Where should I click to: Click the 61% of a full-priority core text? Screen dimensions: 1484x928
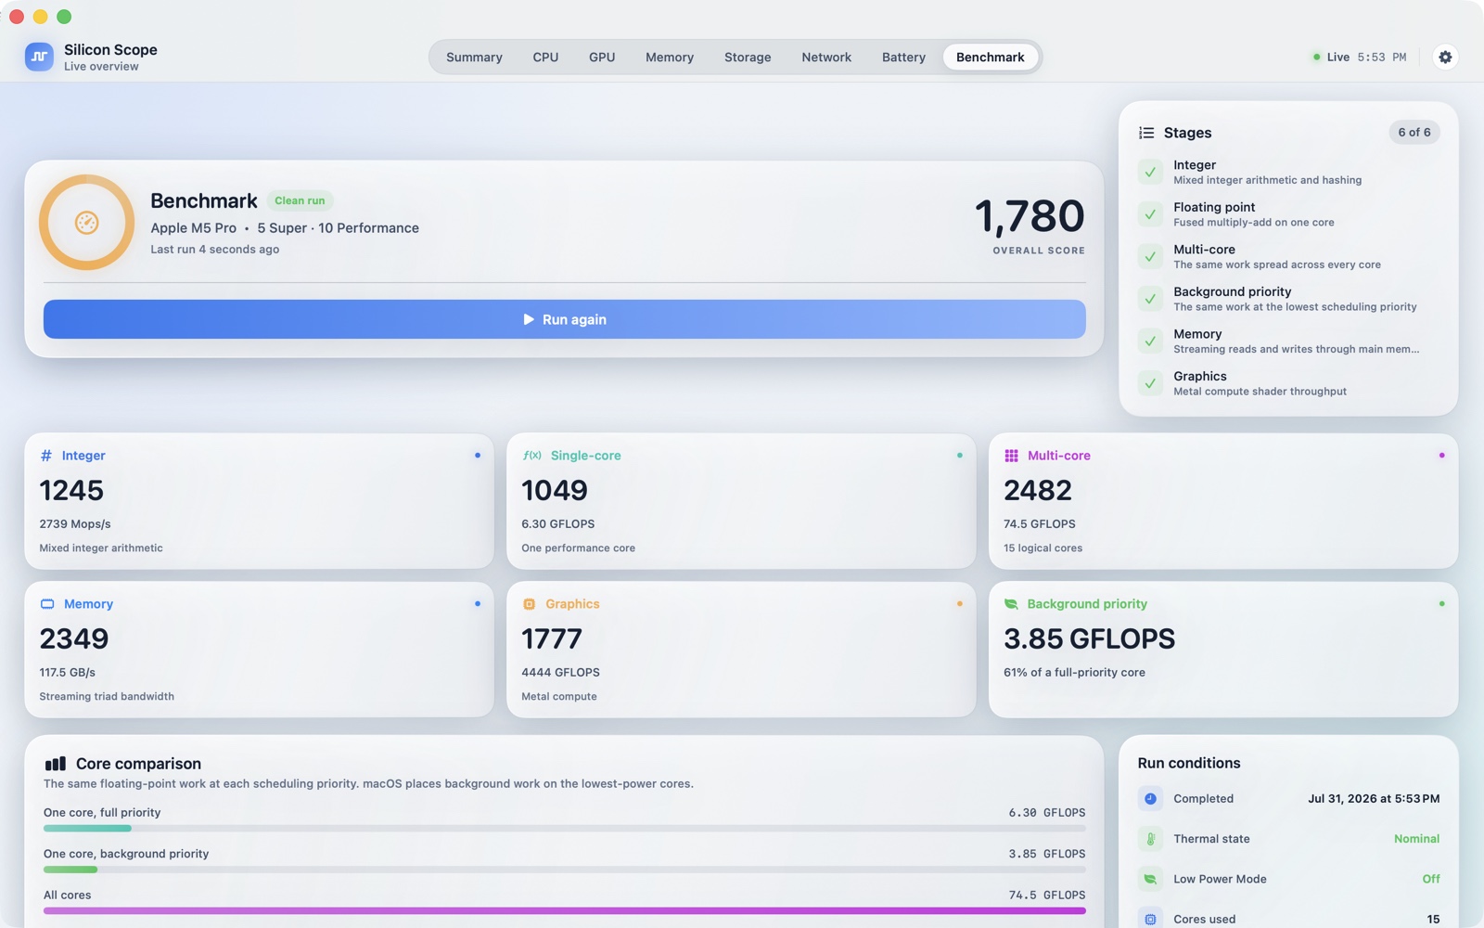[1074, 673]
